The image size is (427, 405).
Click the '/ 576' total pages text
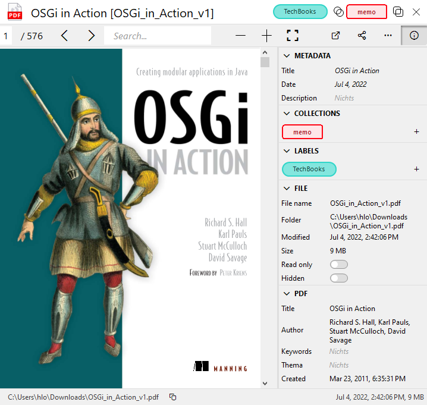(32, 36)
